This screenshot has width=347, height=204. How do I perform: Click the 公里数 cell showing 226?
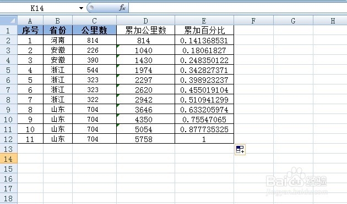(95, 50)
